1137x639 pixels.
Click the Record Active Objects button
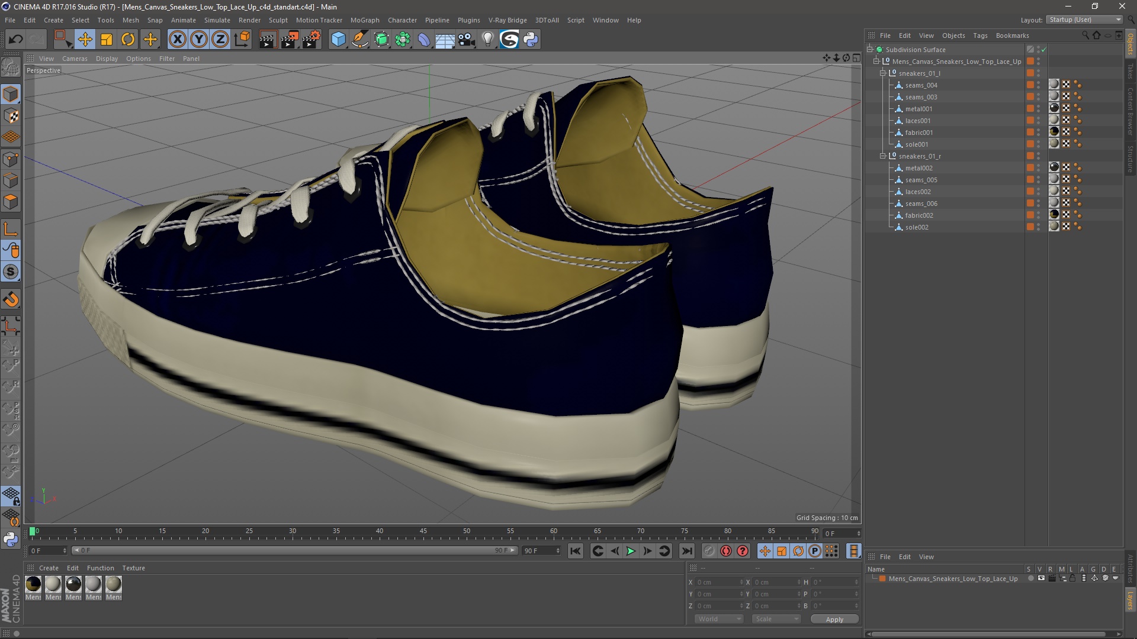pos(709,551)
